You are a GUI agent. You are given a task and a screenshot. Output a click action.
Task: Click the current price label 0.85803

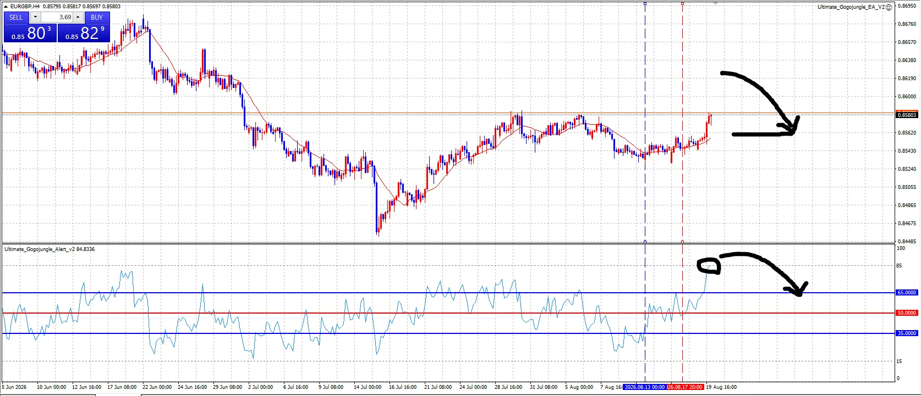907,115
